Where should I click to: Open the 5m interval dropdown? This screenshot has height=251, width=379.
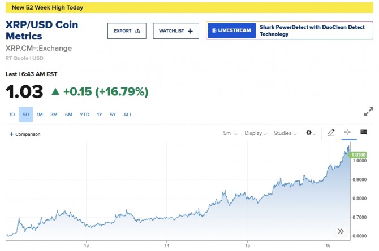click(x=230, y=133)
